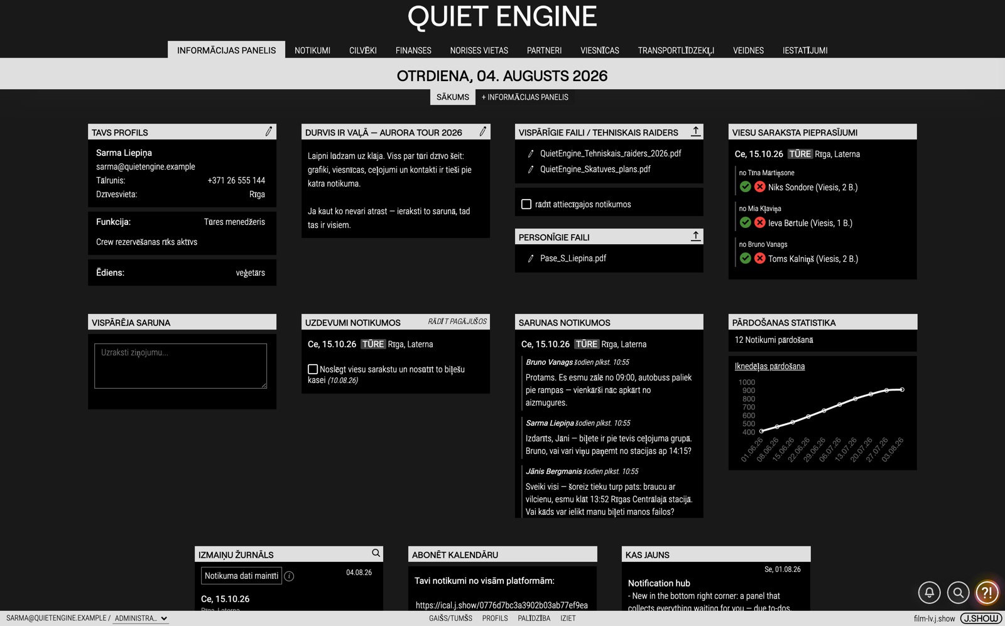Open the Administra... role dropdown

(x=141, y=618)
